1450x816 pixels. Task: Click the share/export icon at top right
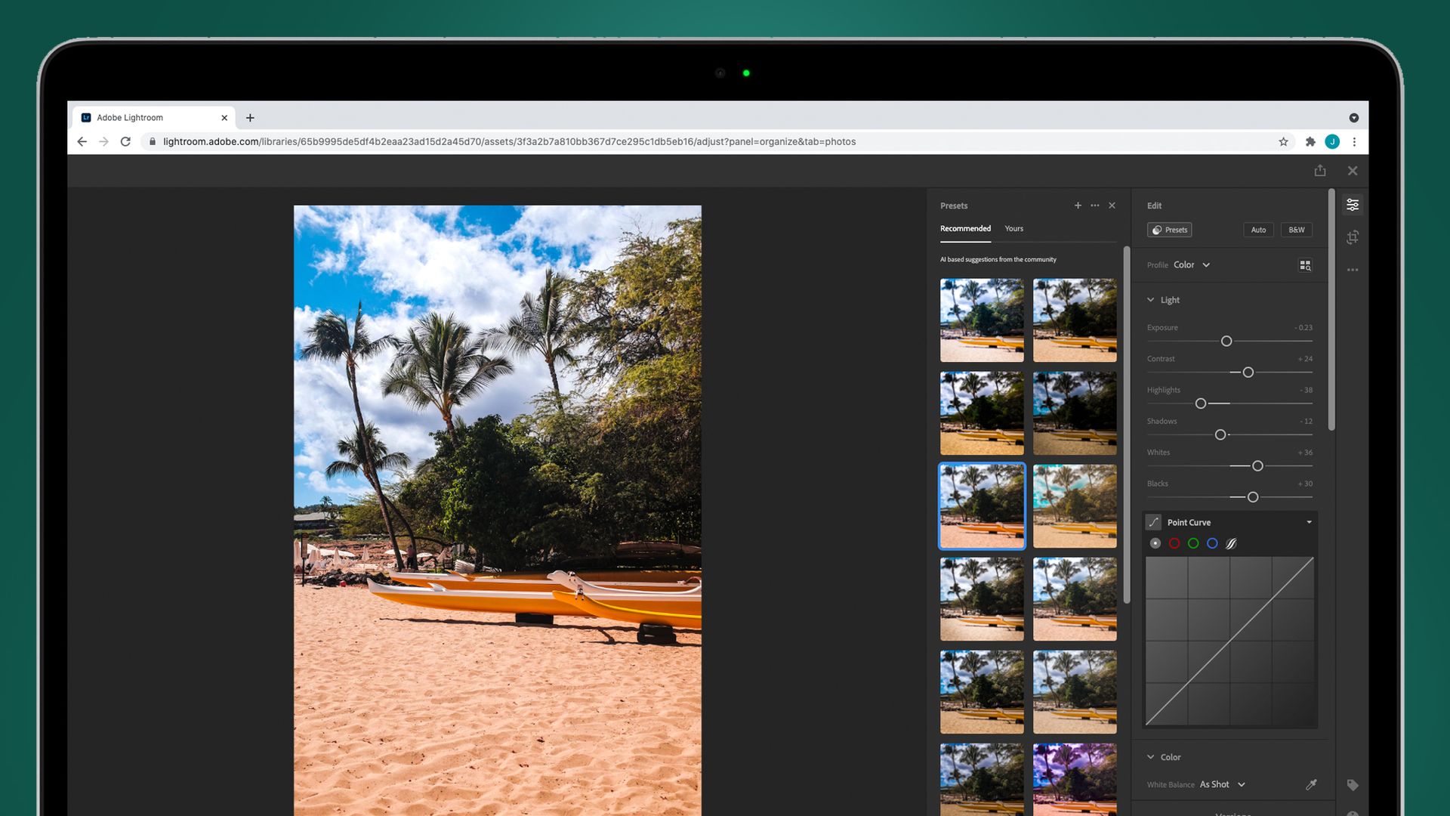[1319, 171]
